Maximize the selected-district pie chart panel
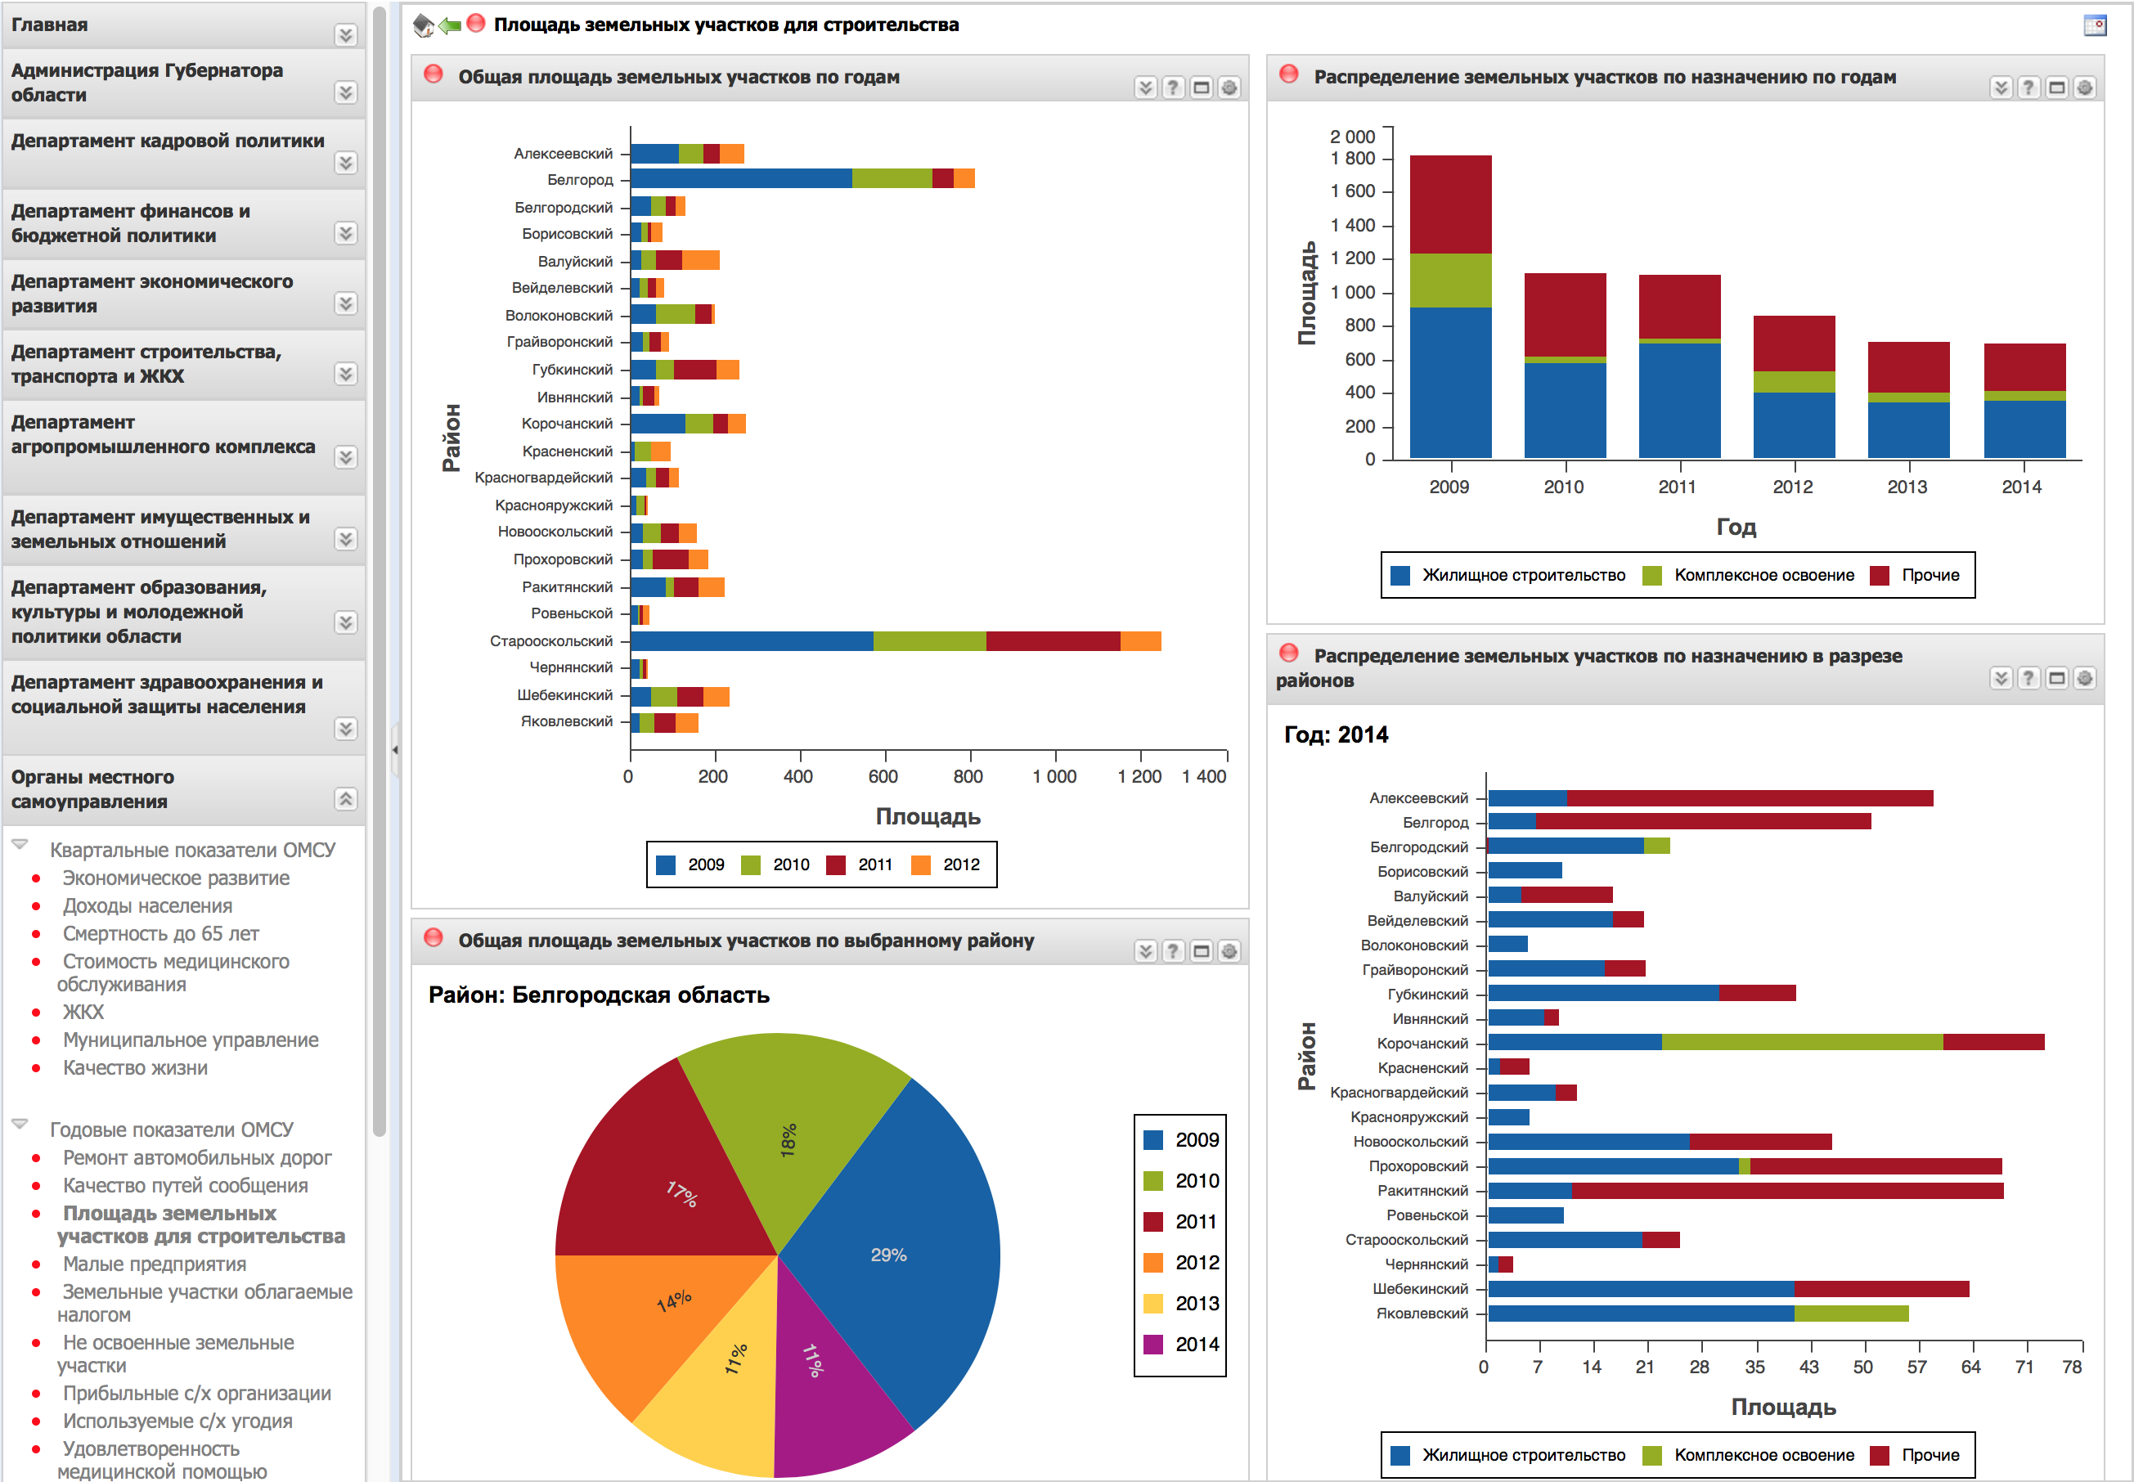 tap(1201, 951)
